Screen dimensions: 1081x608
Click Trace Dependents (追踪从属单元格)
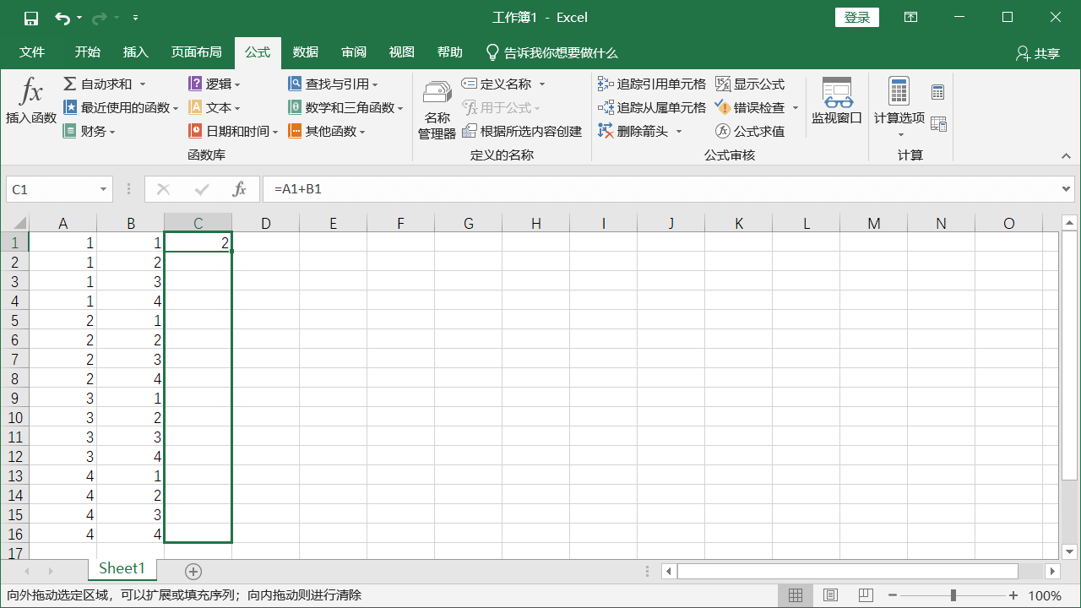[652, 108]
